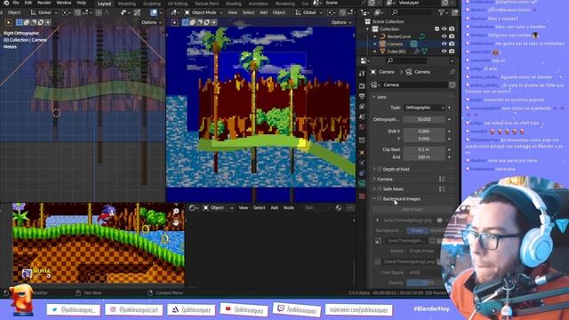This screenshot has height=320, width=569.
Task: Pin the properties context with pin icon
Action: 452,72
